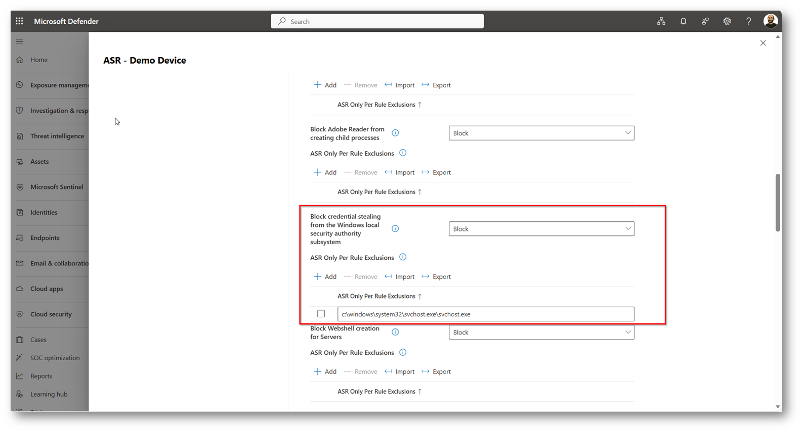Click info icon beside Block Adobe Reader rule

click(395, 133)
